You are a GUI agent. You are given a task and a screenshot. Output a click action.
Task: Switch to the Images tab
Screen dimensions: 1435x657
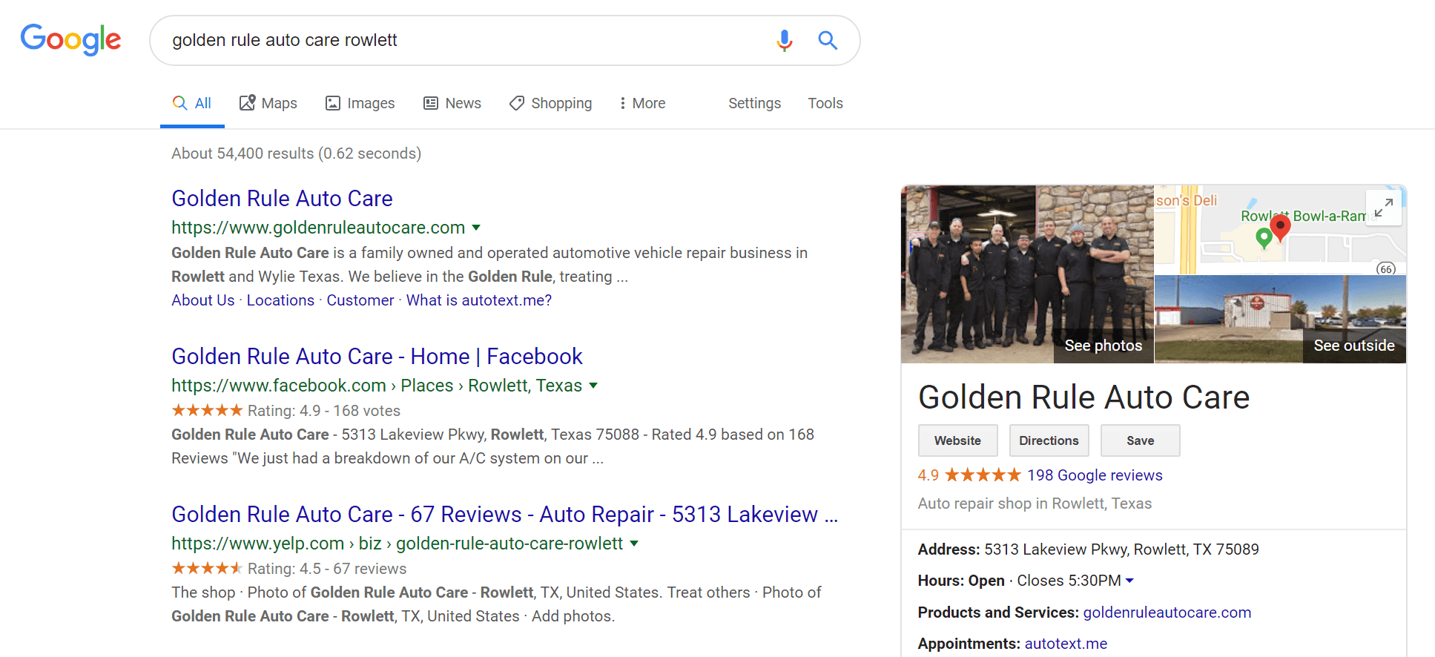click(360, 103)
